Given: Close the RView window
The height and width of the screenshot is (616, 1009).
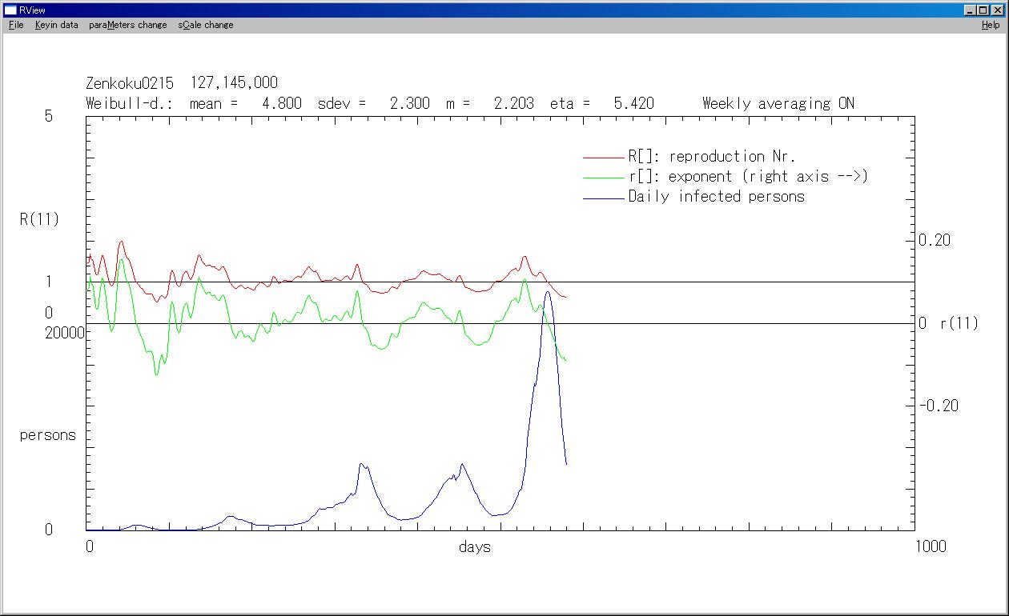Looking at the screenshot, I should pyautogui.click(x=998, y=10).
